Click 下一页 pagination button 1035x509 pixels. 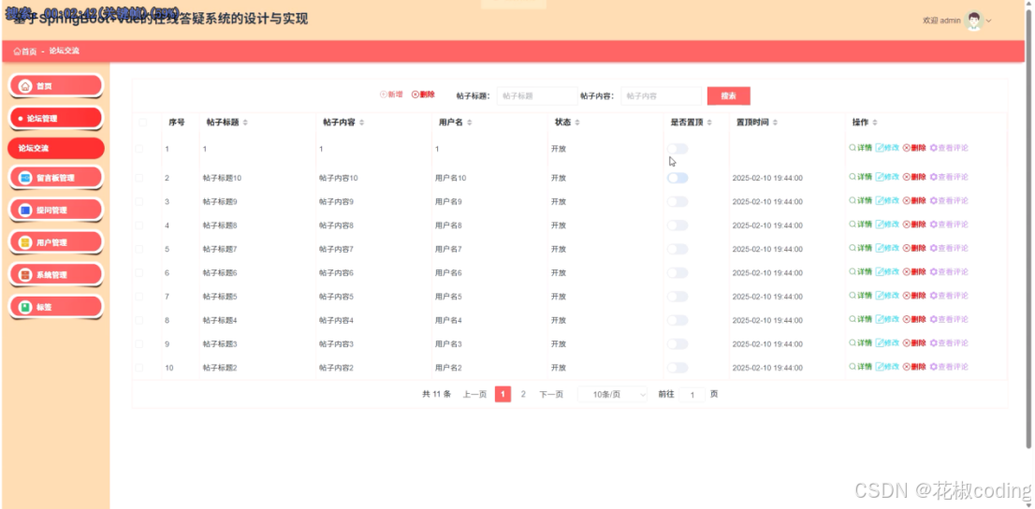click(551, 394)
